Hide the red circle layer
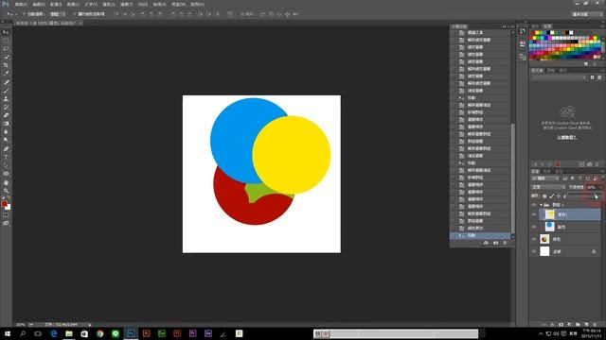The height and width of the screenshot is (340, 606). coord(534,239)
